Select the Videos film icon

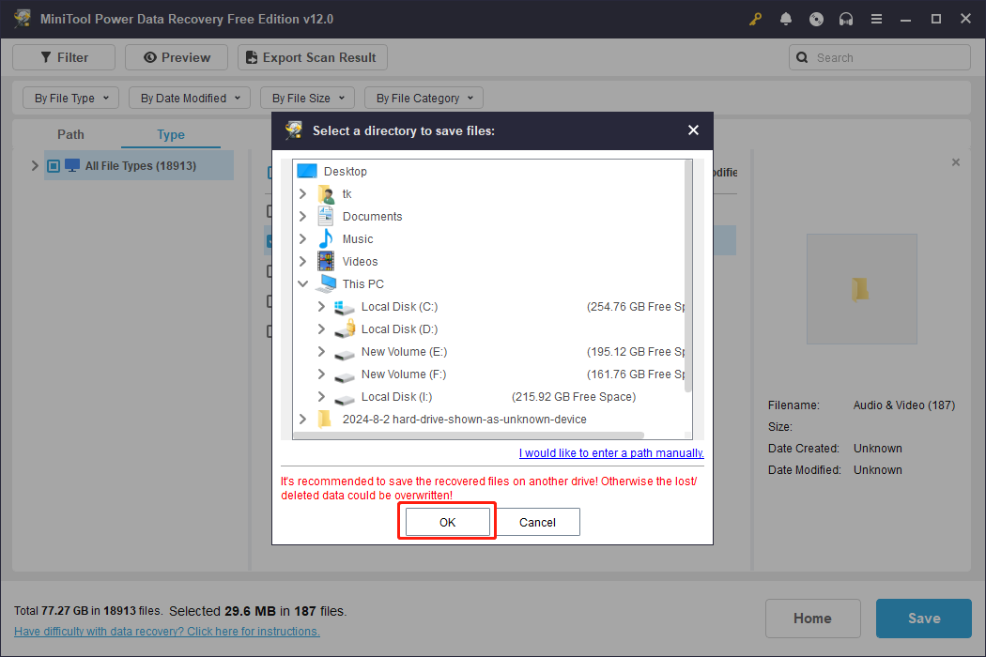pyautogui.click(x=326, y=261)
